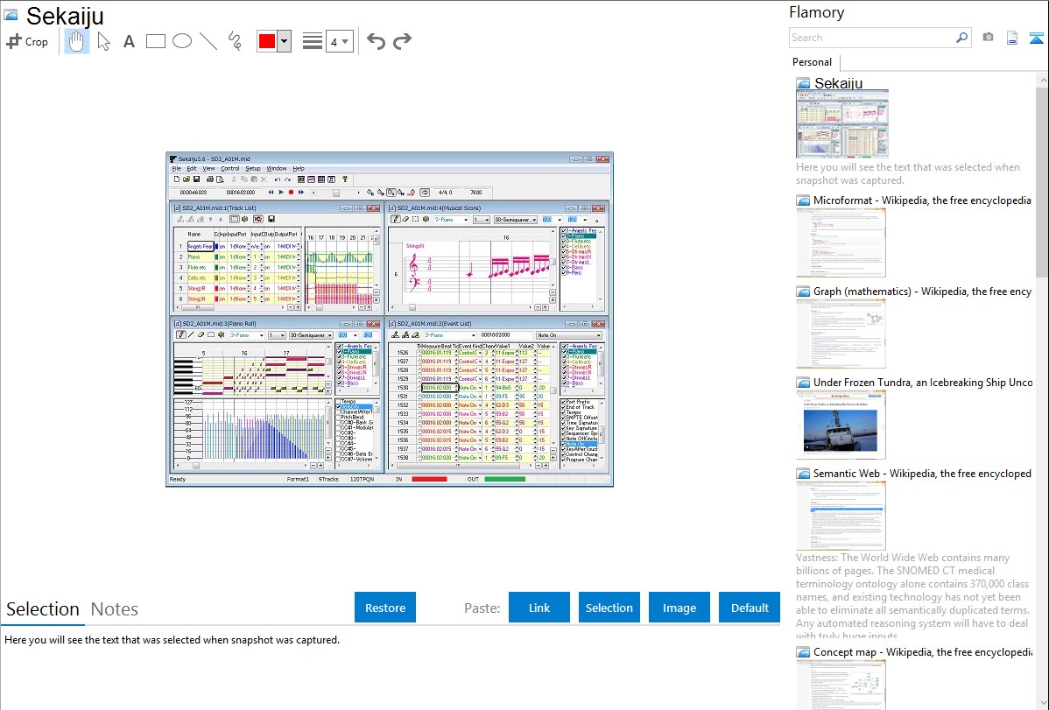Open the color picker dropdown arrow

click(284, 41)
